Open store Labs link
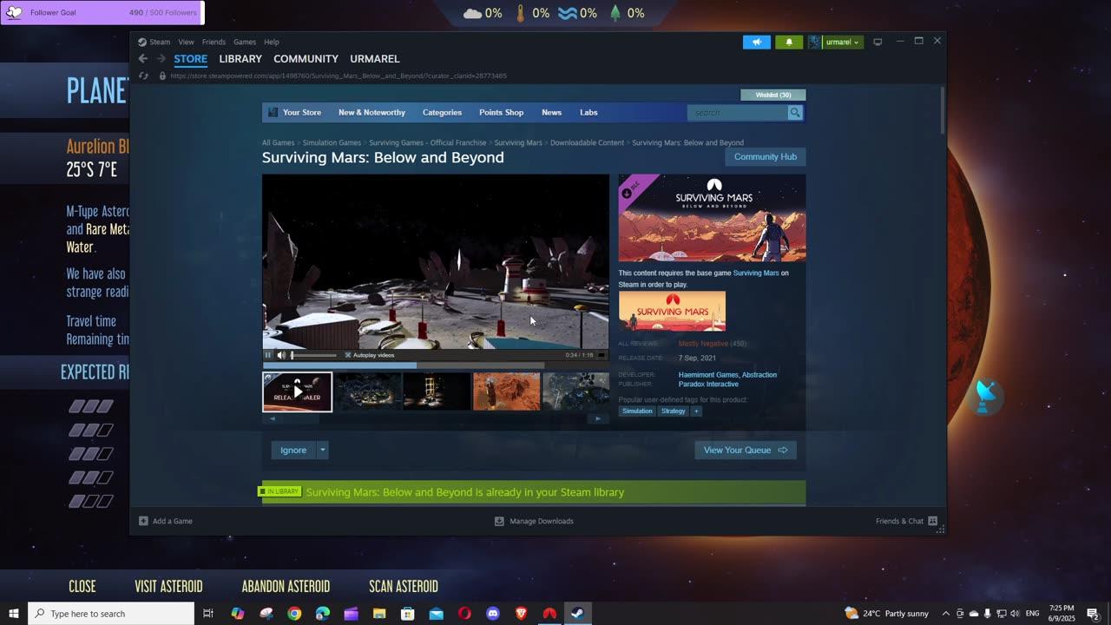This screenshot has height=625, width=1111. tap(588, 113)
